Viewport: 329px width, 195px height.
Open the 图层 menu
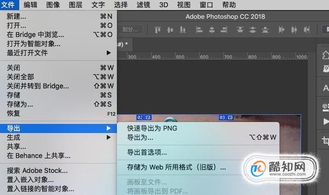click(76, 5)
